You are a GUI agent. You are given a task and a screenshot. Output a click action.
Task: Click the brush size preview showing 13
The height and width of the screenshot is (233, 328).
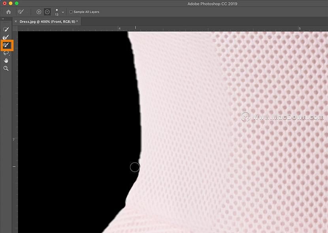coord(57,12)
